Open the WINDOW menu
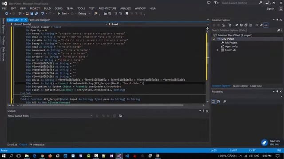Screen dimensions: 284x159 (140, 8)
